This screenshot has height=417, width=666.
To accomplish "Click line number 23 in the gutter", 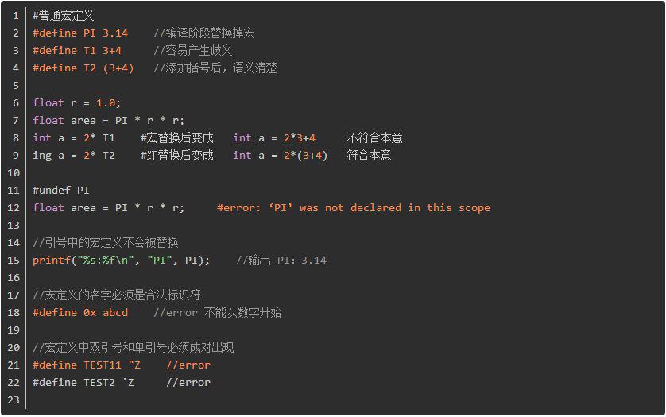I will pos(14,400).
